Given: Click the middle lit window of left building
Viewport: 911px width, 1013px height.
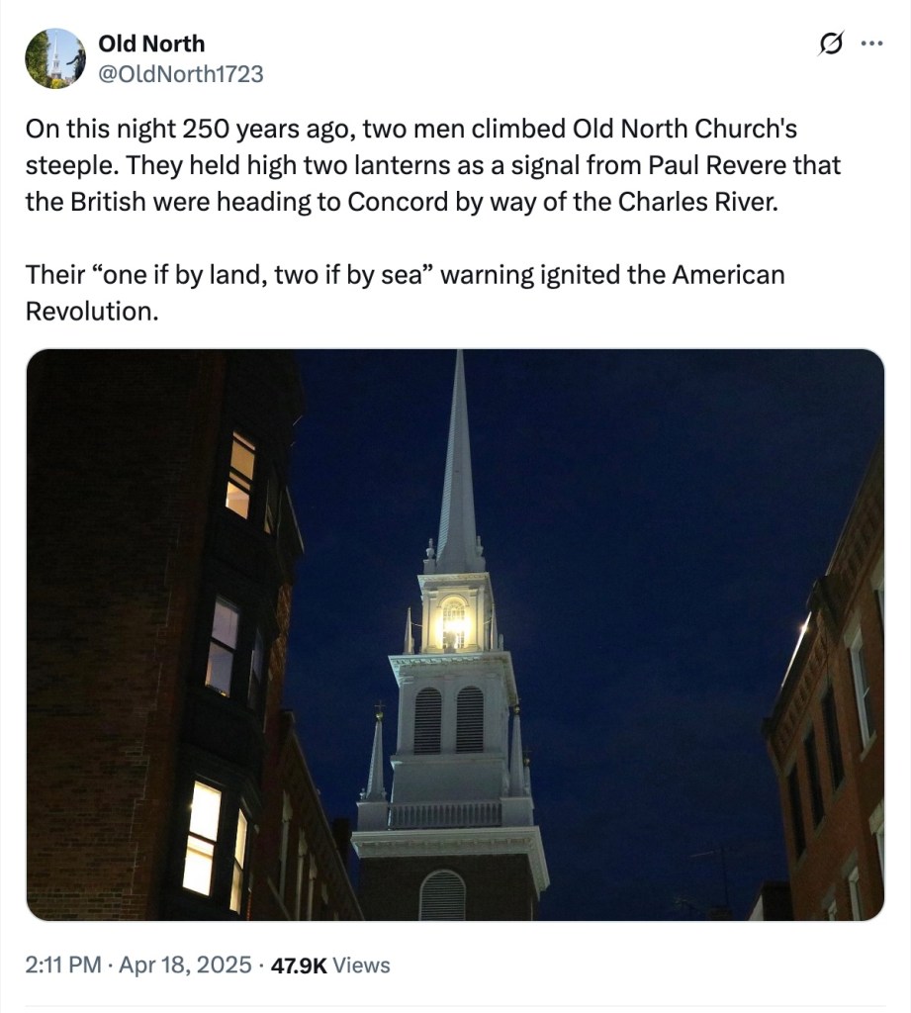Looking at the screenshot, I should 223,645.
